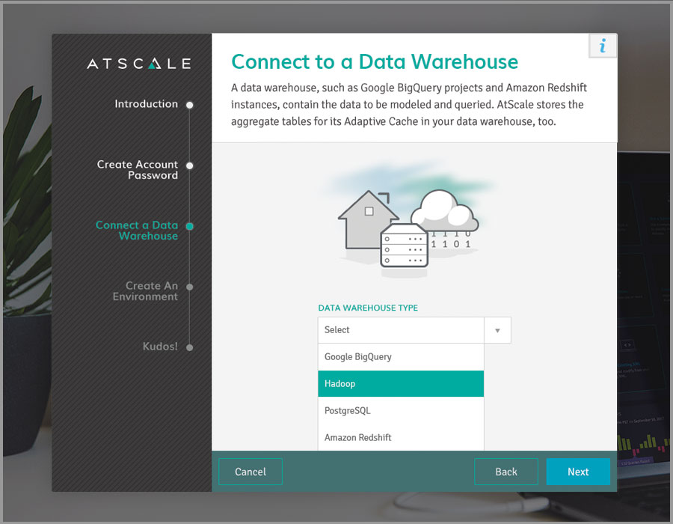Open the Data Warehouse Type dropdown arrow
The image size is (673, 524).
497,330
